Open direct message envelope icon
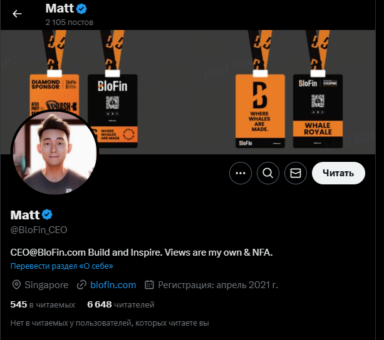 point(295,173)
